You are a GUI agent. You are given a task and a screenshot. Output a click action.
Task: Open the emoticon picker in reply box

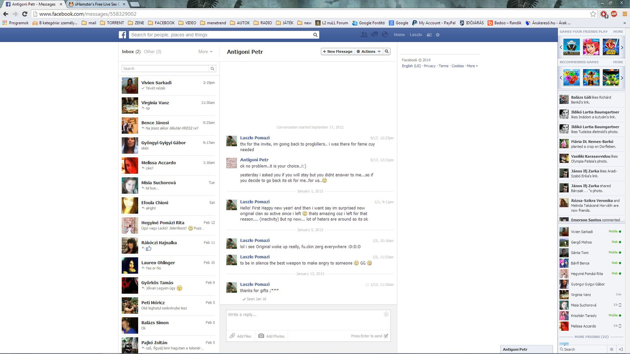[x=386, y=314]
